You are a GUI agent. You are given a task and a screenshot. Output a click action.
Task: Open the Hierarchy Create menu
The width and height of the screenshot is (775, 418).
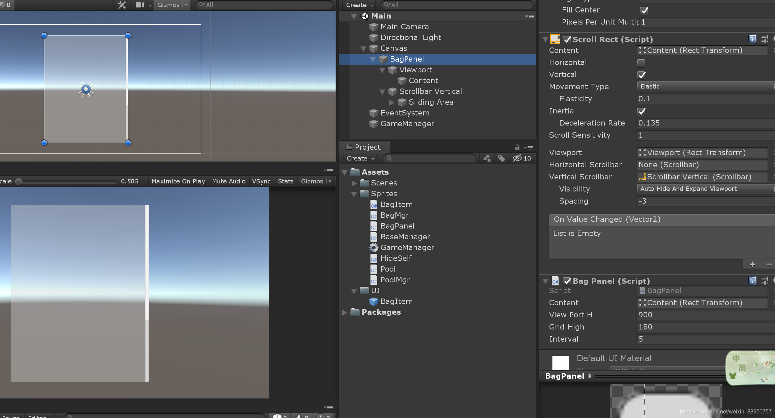359,5
